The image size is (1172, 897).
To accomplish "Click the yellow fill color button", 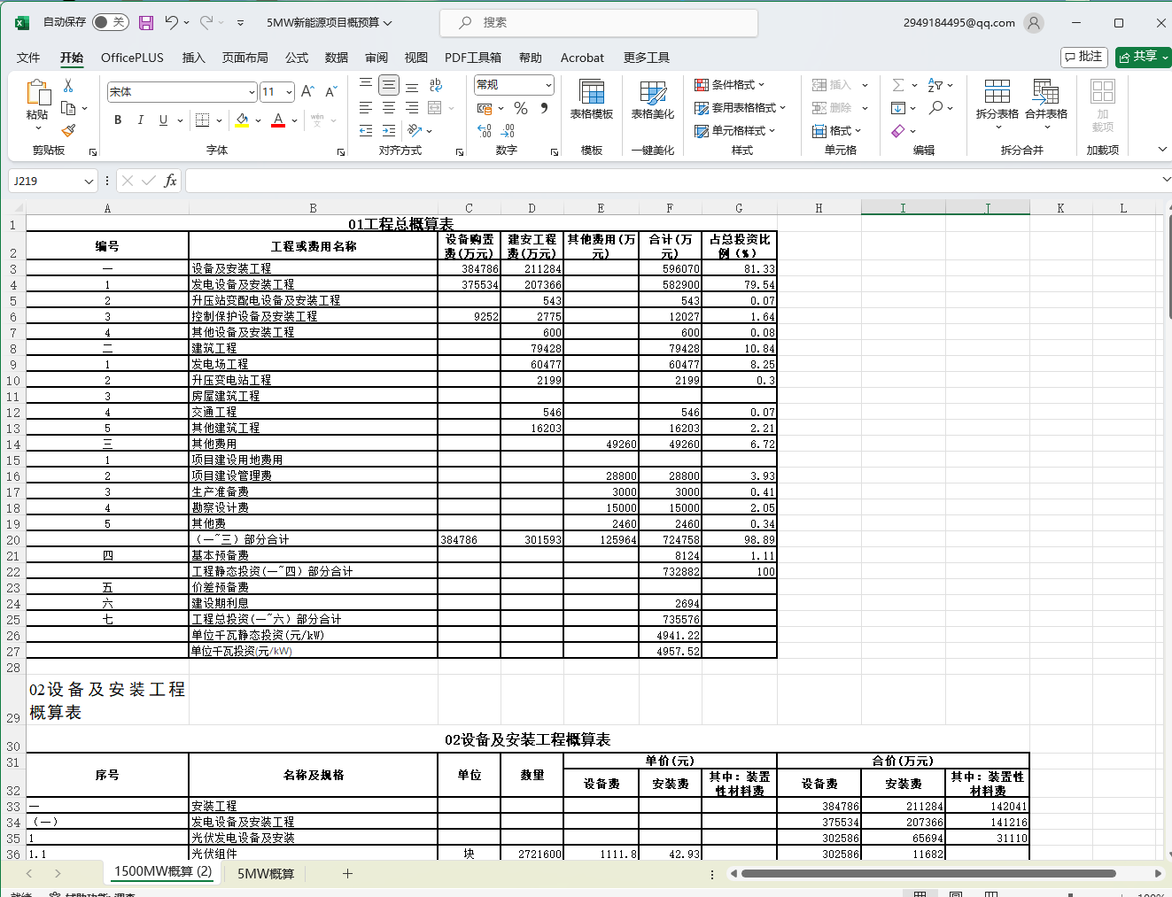I will click(x=242, y=120).
